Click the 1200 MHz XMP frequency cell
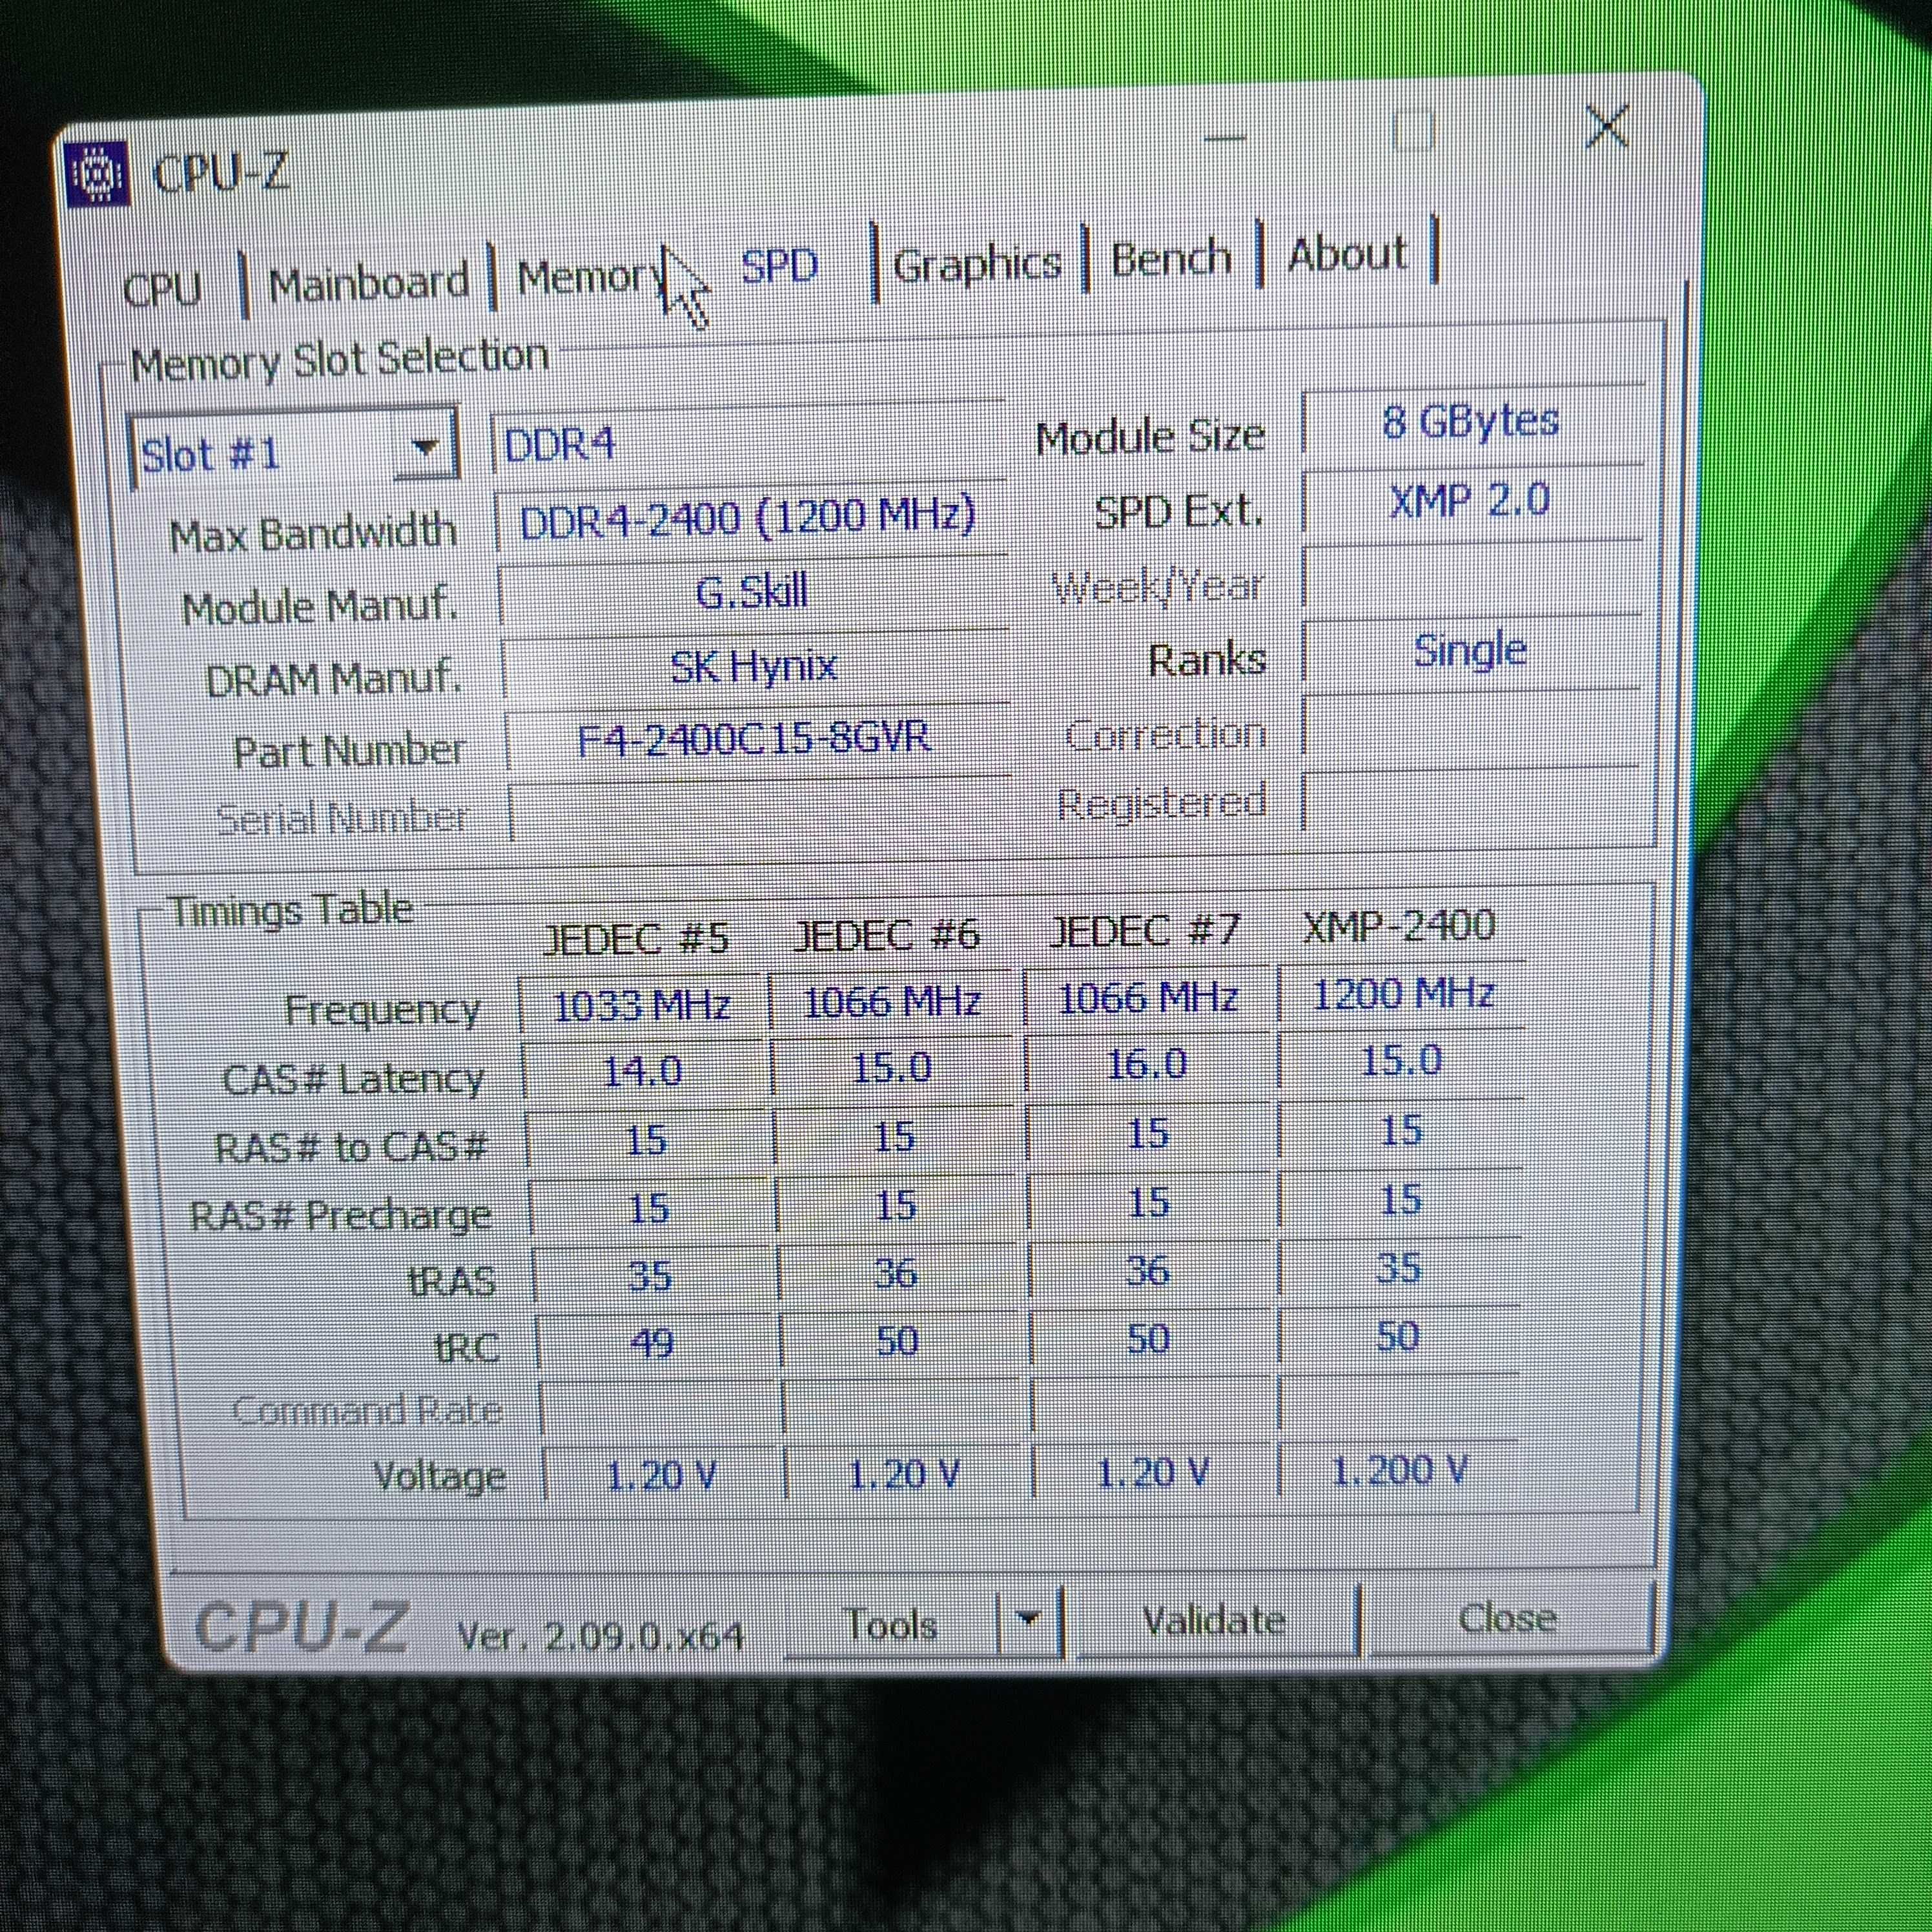This screenshot has width=1932, height=1932. [1402, 994]
